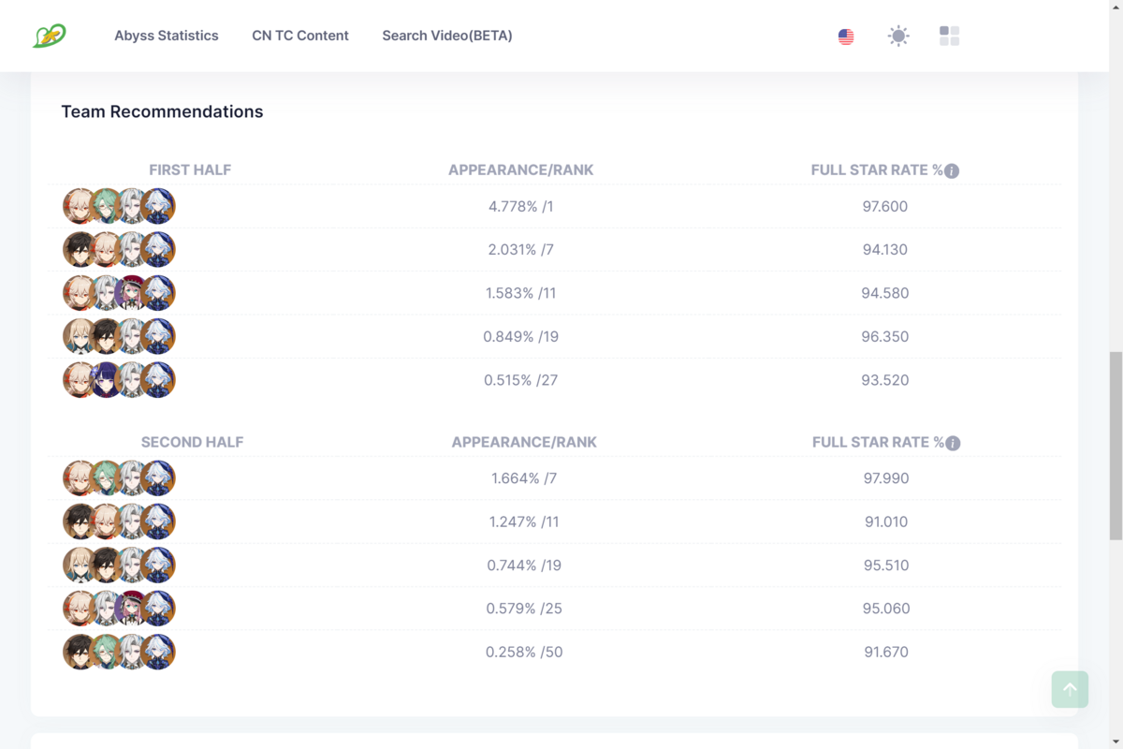Click the site logo in the header
Viewport: 1123px width, 749px height.
point(49,37)
